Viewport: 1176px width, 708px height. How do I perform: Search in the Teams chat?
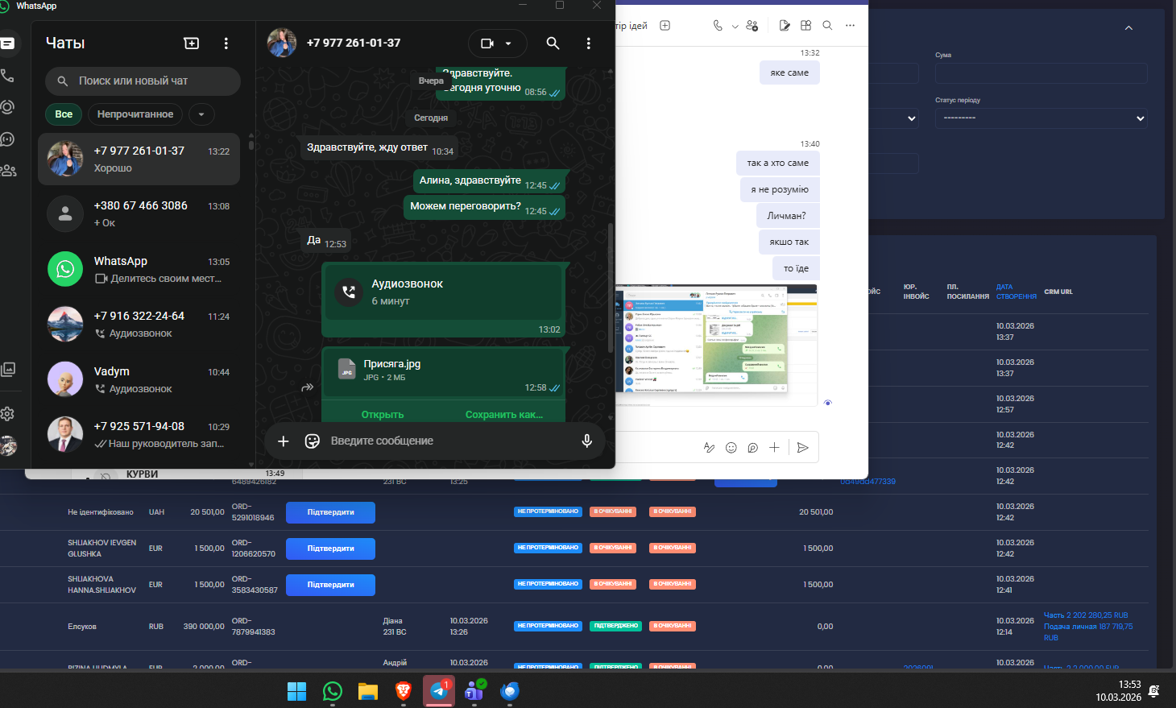coord(827,26)
